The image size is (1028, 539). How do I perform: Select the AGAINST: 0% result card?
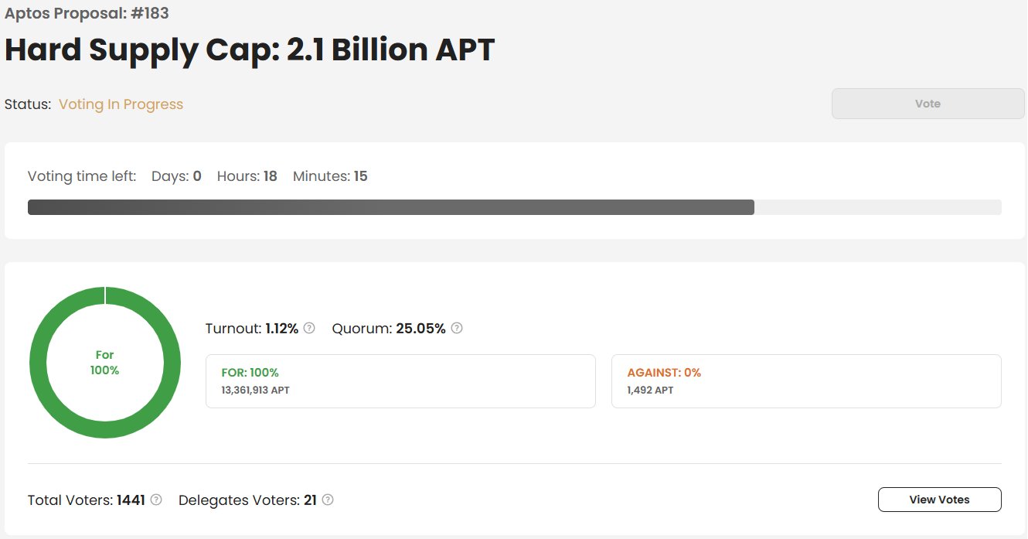click(806, 381)
